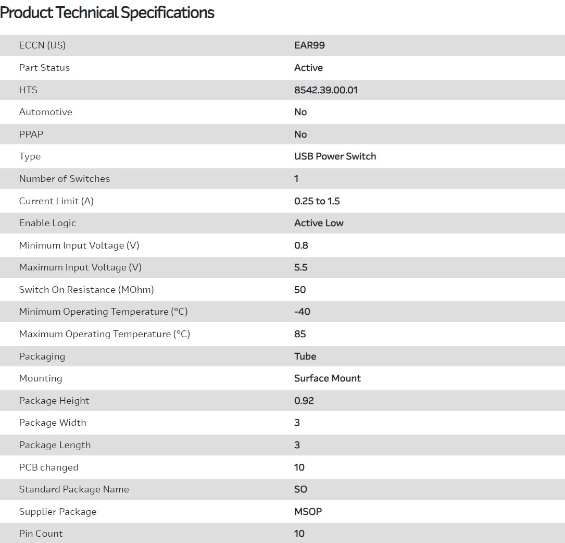Select the MSOP supplier package value
The height and width of the screenshot is (543, 565).
click(x=308, y=512)
